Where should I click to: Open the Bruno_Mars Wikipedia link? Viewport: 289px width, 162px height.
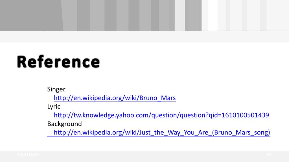click(115, 98)
